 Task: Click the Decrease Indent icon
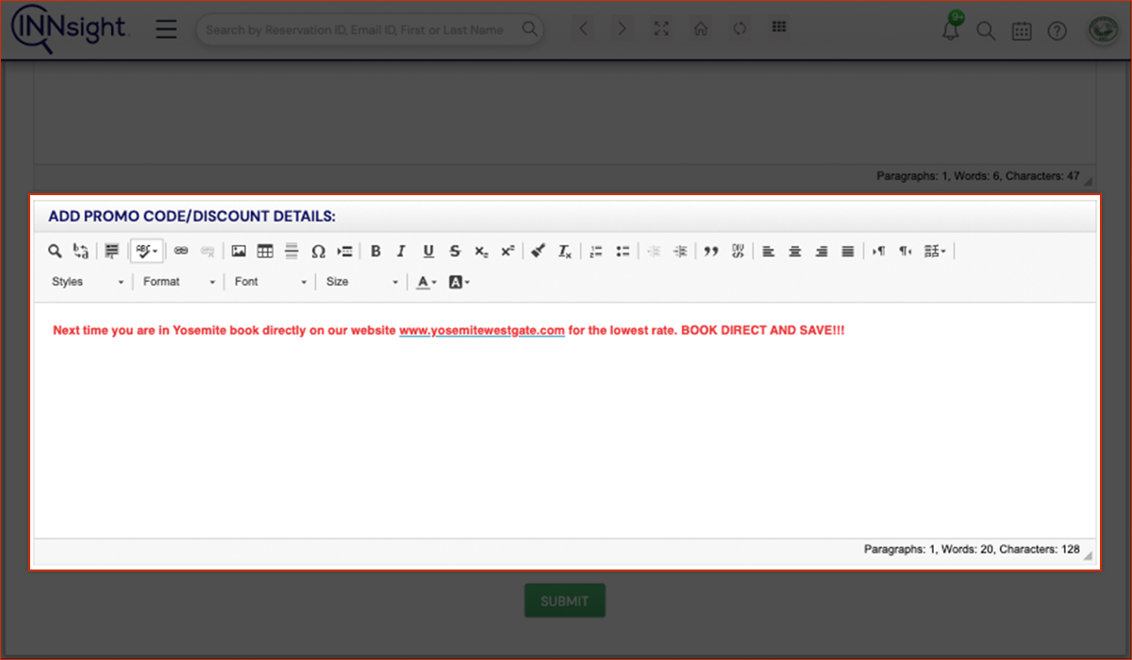pyautogui.click(x=653, y=251)
